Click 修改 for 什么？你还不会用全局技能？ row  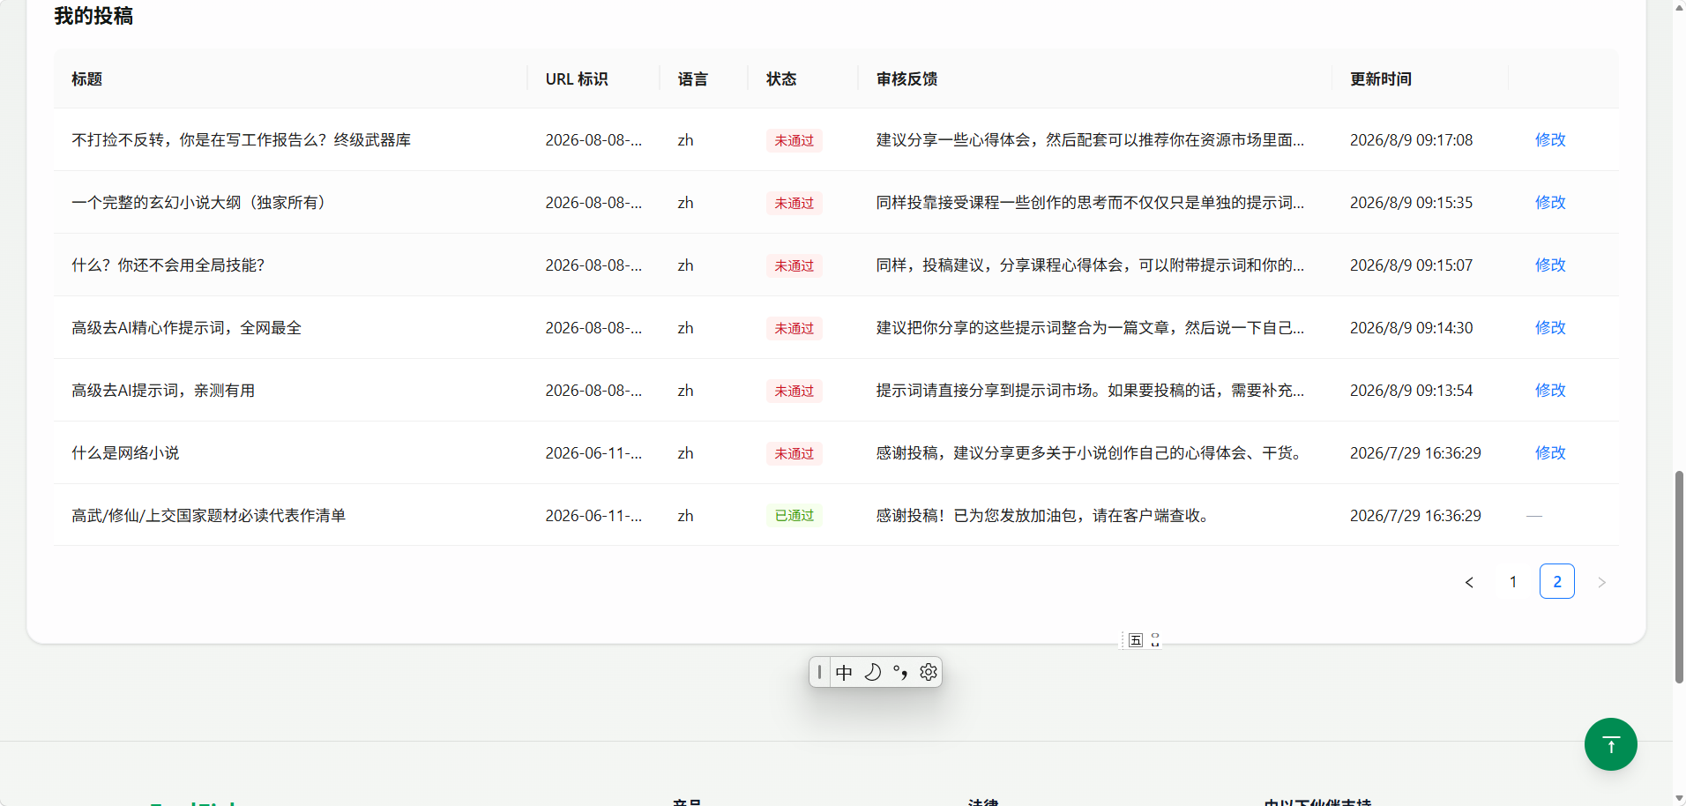pos(1550,265)
